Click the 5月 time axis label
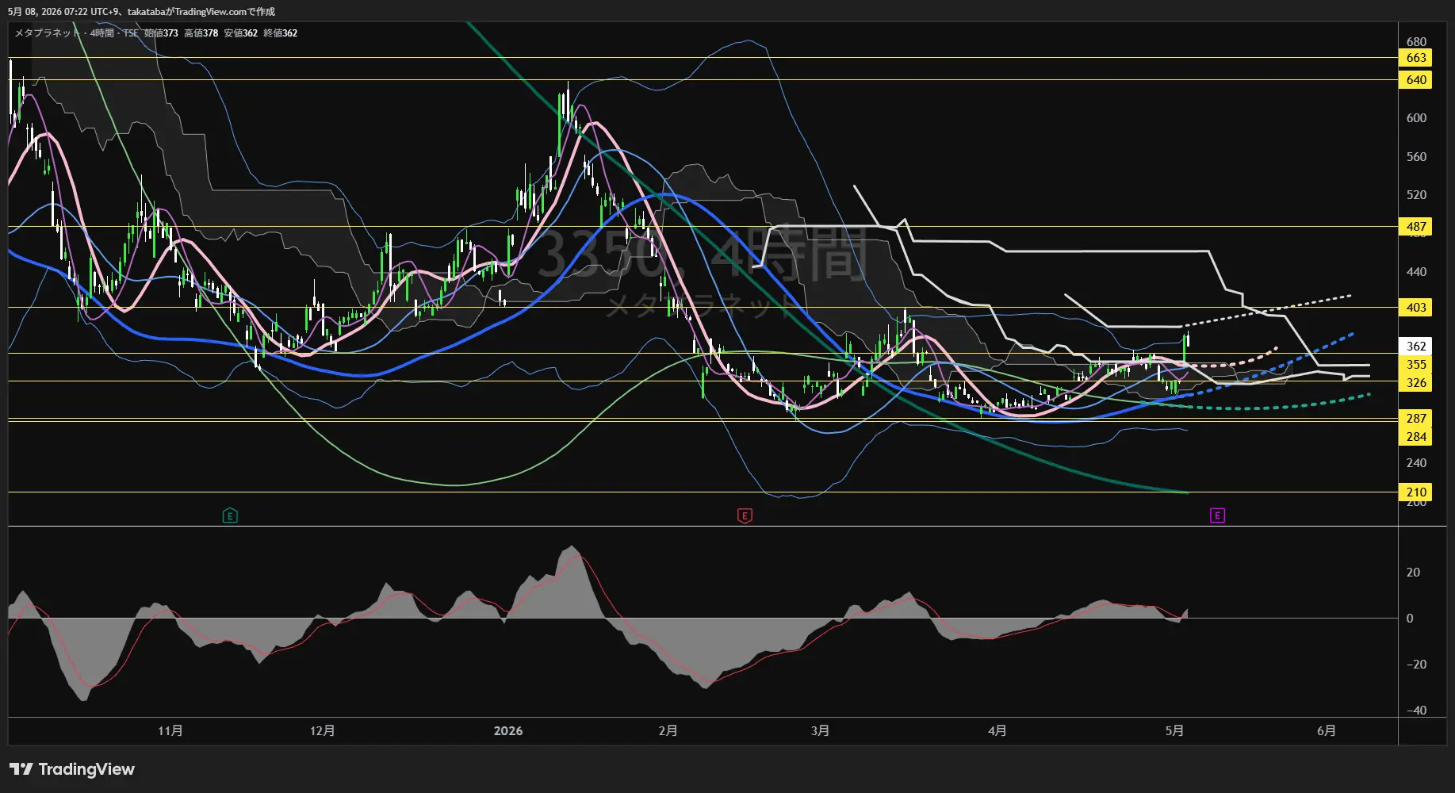 click(x=1174, y=731)
